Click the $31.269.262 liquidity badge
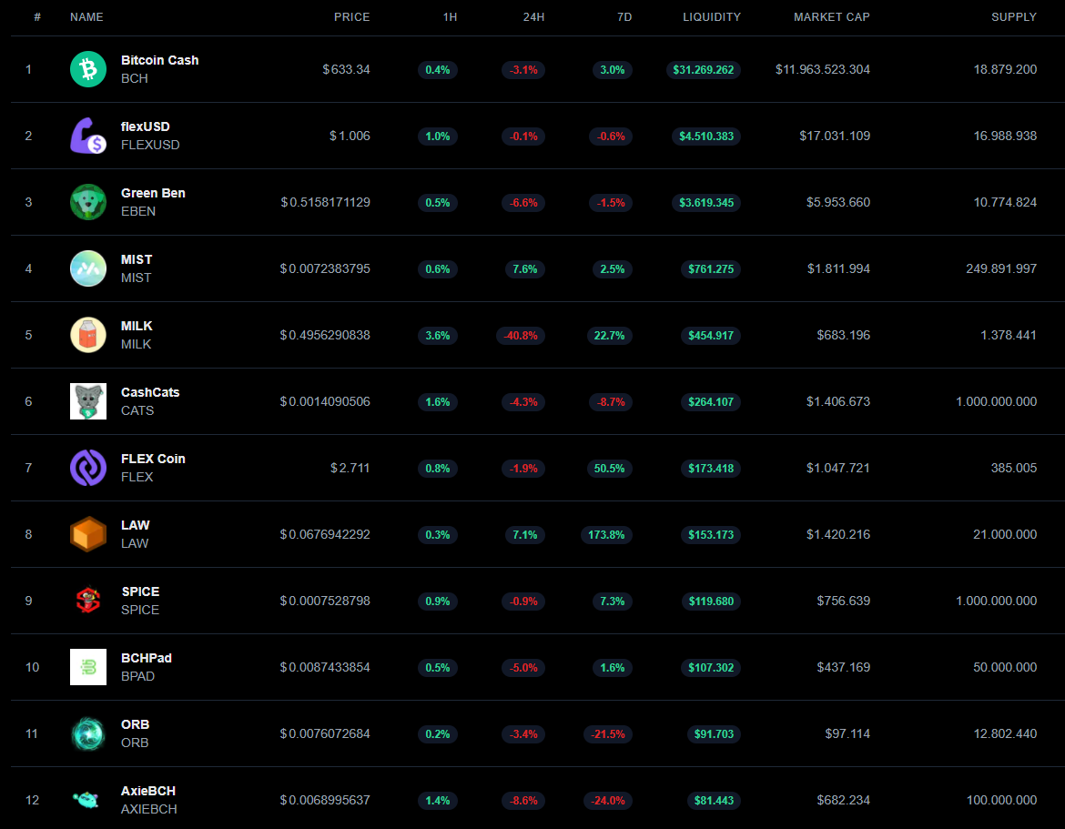Viewport: 1065px width, 829px height. [703, 70]
